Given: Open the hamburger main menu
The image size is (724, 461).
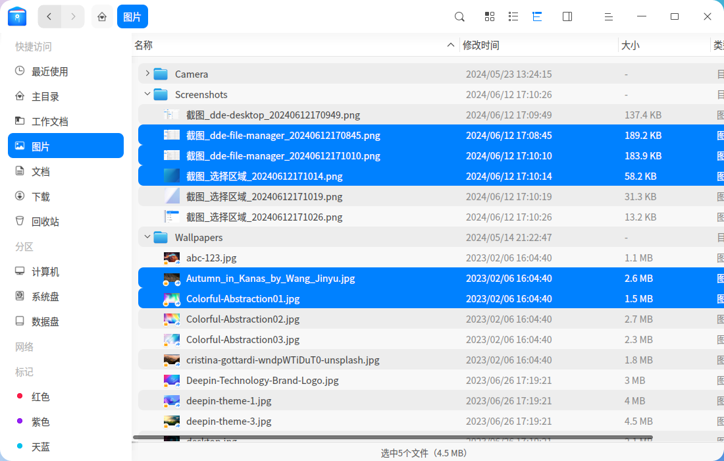Looking at the screenshot, I should coord(608,16).
